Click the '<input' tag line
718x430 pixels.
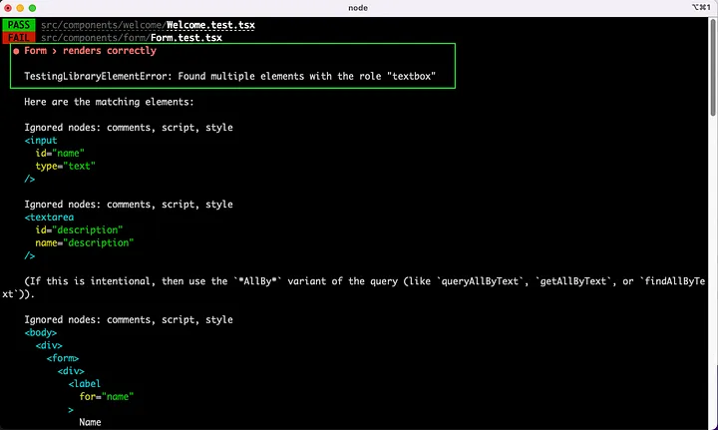[x=41, y=140]
